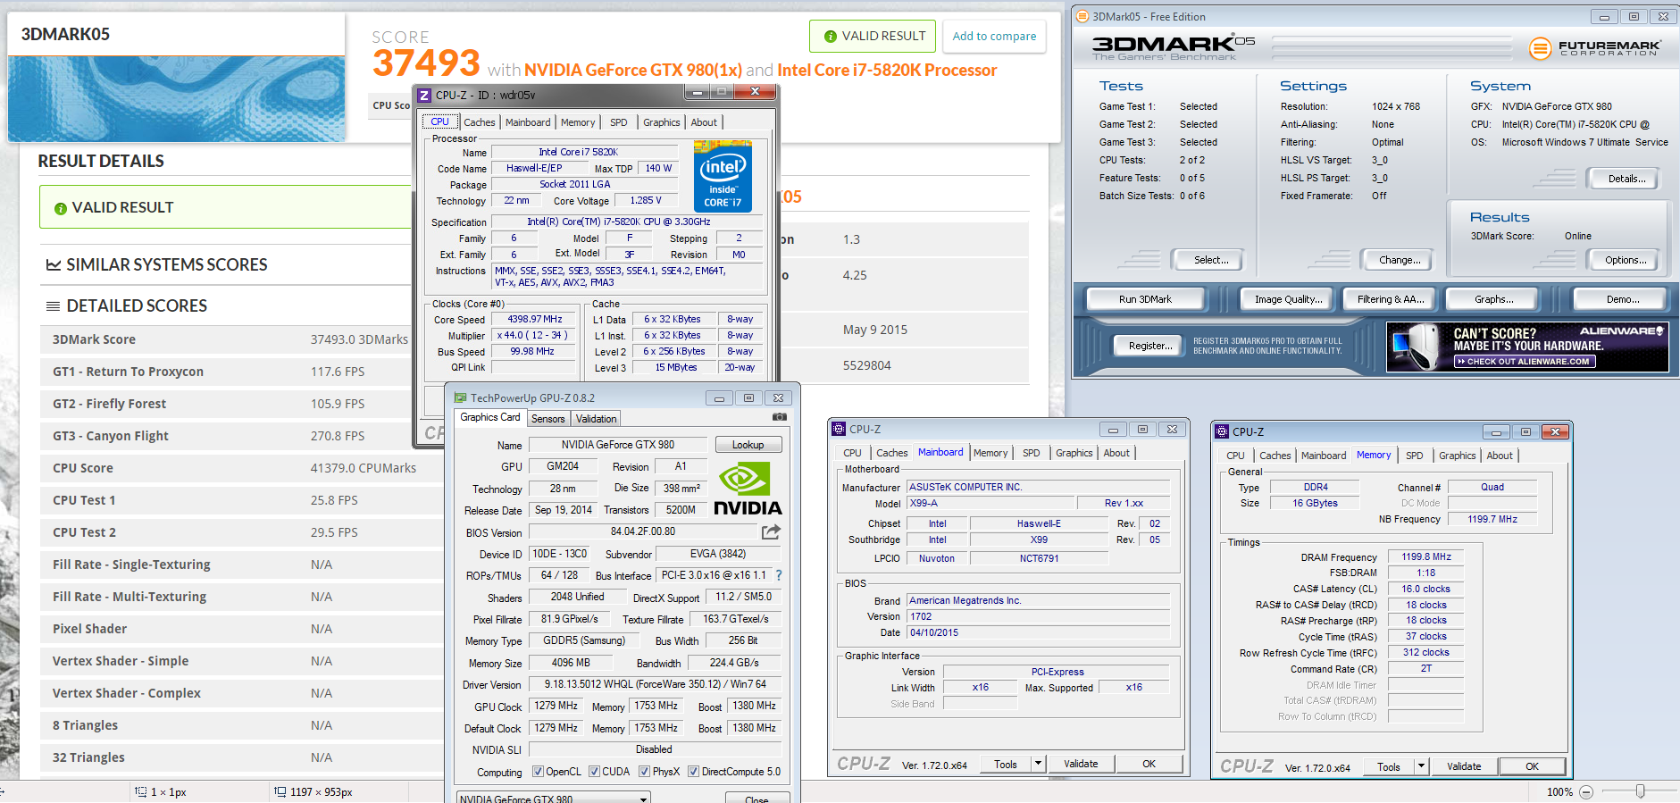Viewport: 1680px width, 803px height.
Task: Open the Validation tab in GPU-Z
Action: (x=596, y=419)
